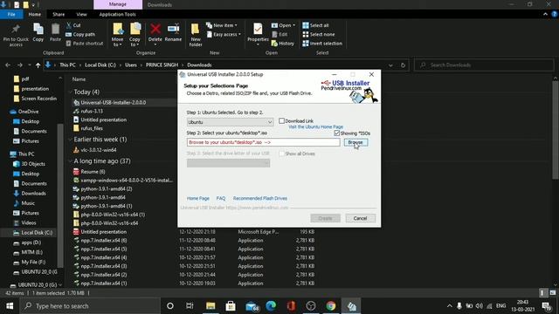Click the Cut scissors command

point(73,25)
